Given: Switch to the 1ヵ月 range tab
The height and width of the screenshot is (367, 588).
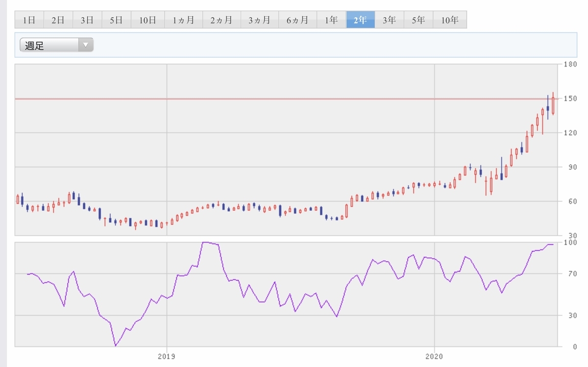Looking at the screenshot, I should coord(183,20).
